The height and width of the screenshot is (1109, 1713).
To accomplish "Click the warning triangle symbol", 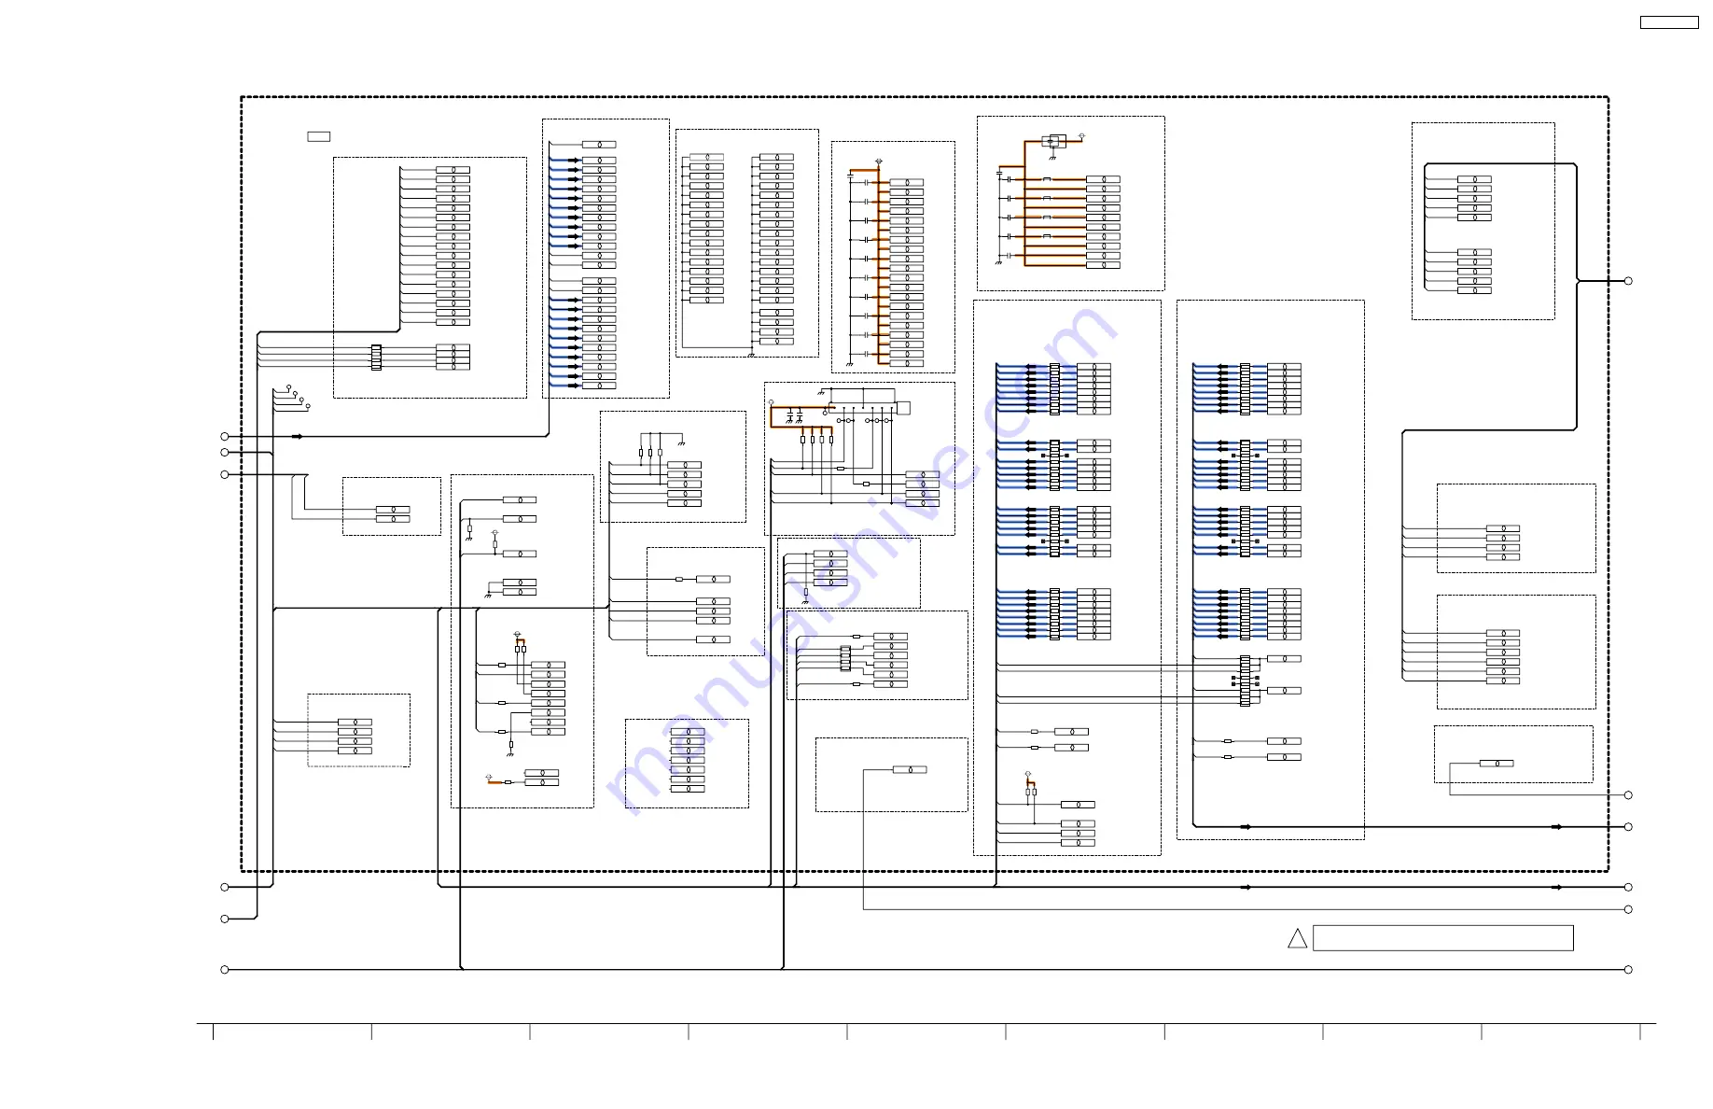I will 1297,939.
